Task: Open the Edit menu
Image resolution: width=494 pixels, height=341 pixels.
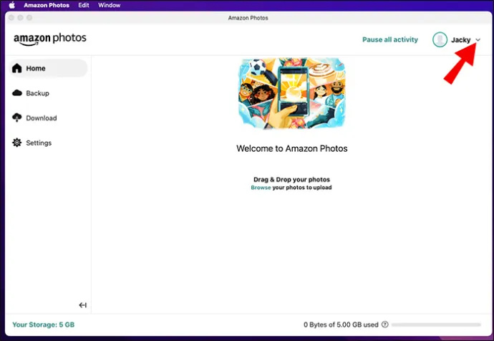Action: pos(84,5)
